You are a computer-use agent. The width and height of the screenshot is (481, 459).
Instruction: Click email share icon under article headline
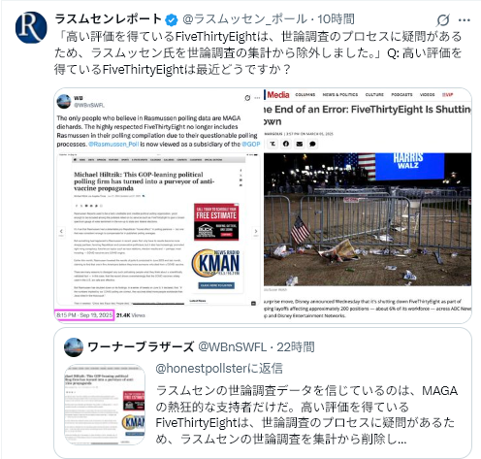pyautogui.click(x=300, y=144)
